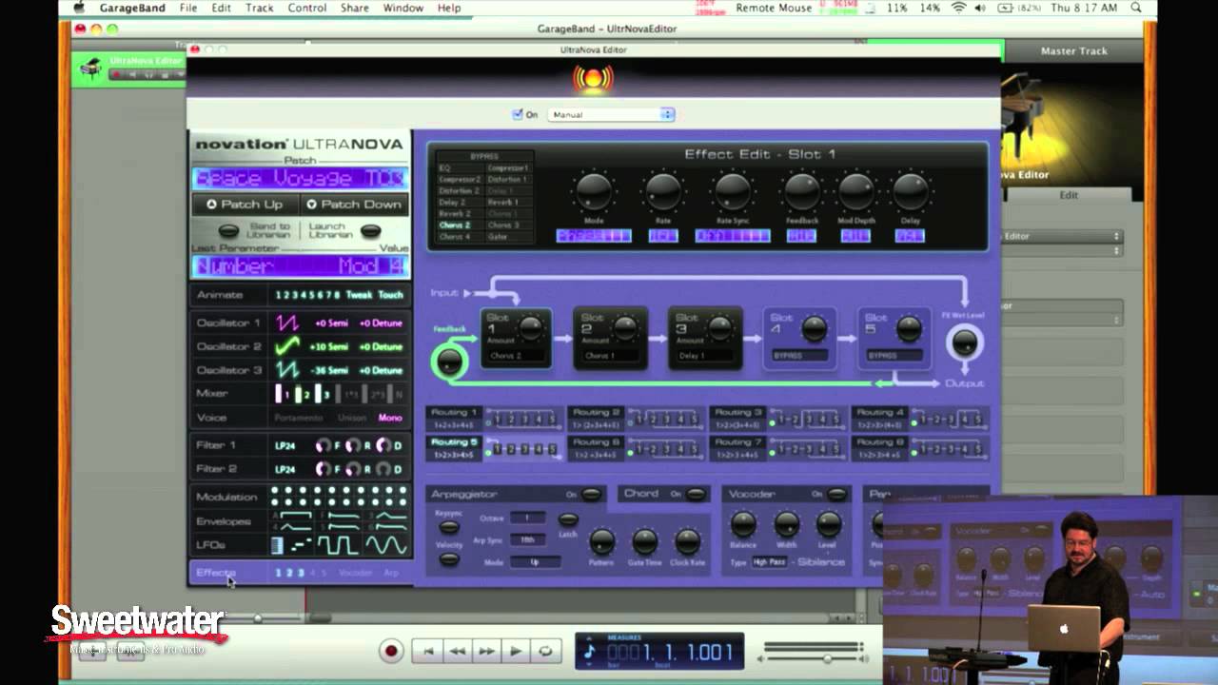
Task: Toggle the Velocity button
Action: 448,559
